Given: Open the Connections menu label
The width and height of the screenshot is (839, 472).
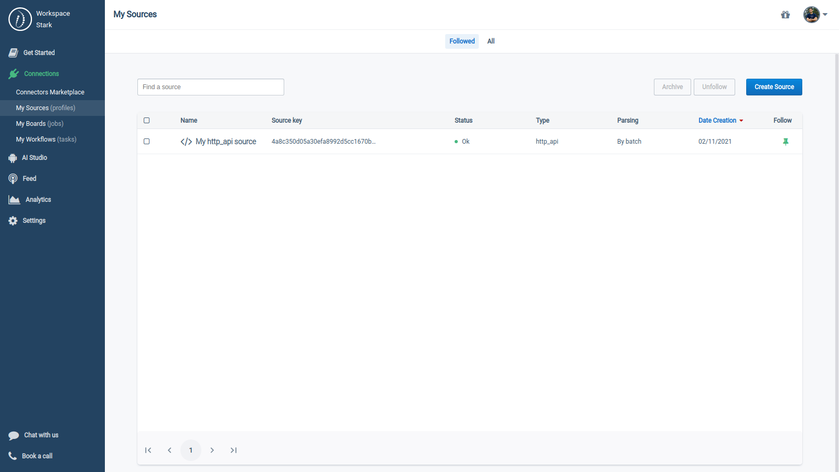Looking at the screenshot, I should tap(41, 74).
